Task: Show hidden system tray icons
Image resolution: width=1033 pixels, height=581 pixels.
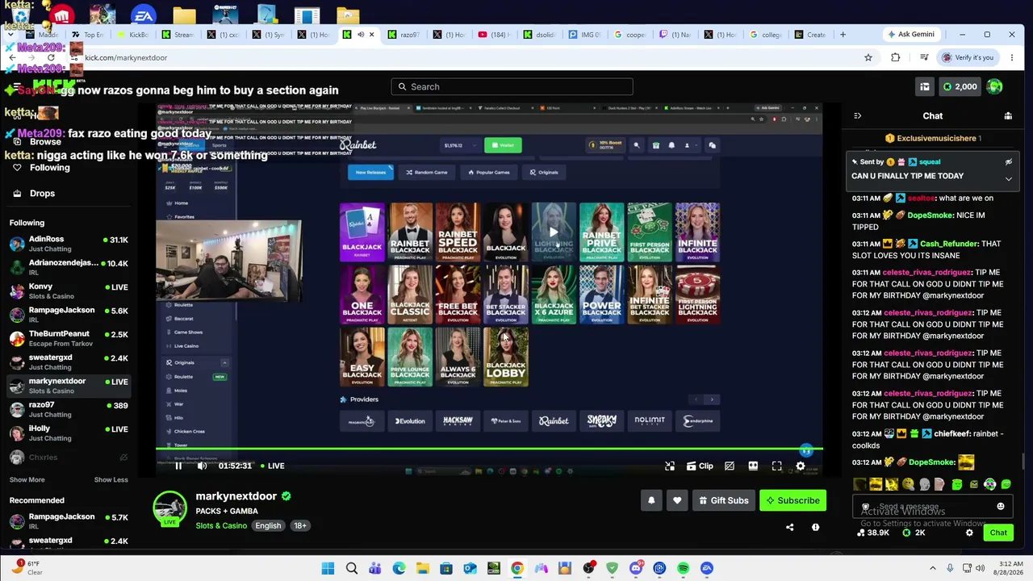Action: tap(933, 568)
